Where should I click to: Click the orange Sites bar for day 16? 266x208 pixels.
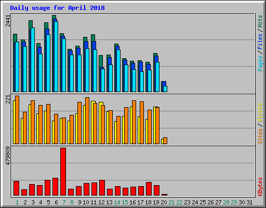134,122
